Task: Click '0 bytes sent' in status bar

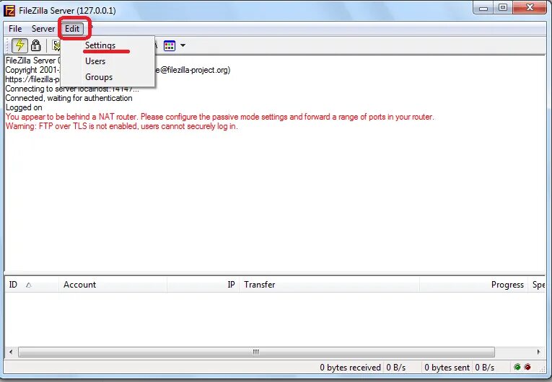Action: click(447, 368)
